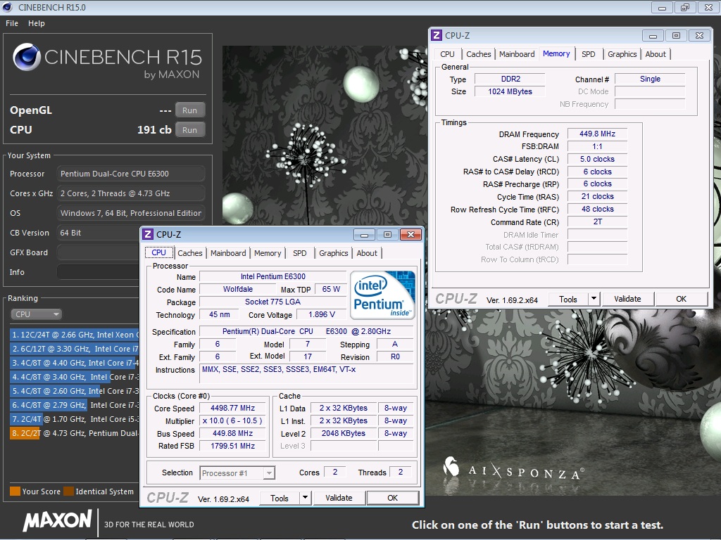
Task: Click OK in front CPU-Z window
Action: click(393, 499)
